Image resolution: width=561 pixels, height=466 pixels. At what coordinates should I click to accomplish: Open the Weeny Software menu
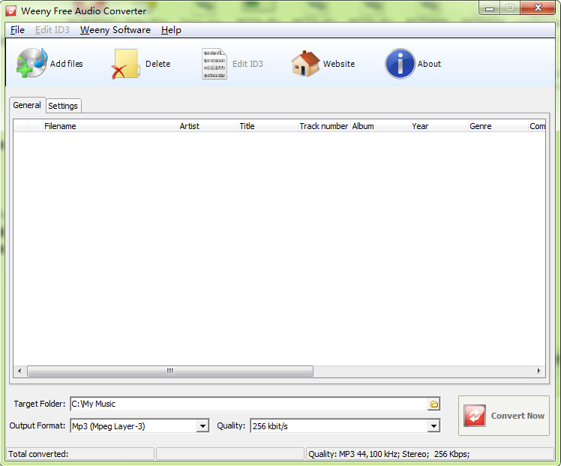(x=115, y=30)
